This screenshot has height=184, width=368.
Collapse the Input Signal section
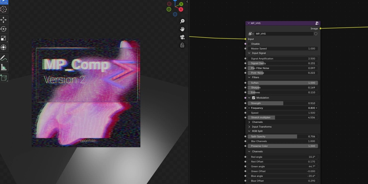coord(249,53)
